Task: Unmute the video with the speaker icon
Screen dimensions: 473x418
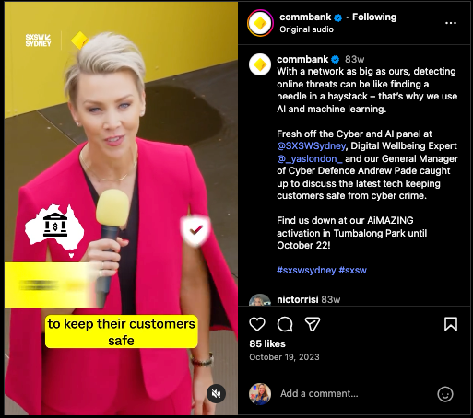Action: point(216,394)
